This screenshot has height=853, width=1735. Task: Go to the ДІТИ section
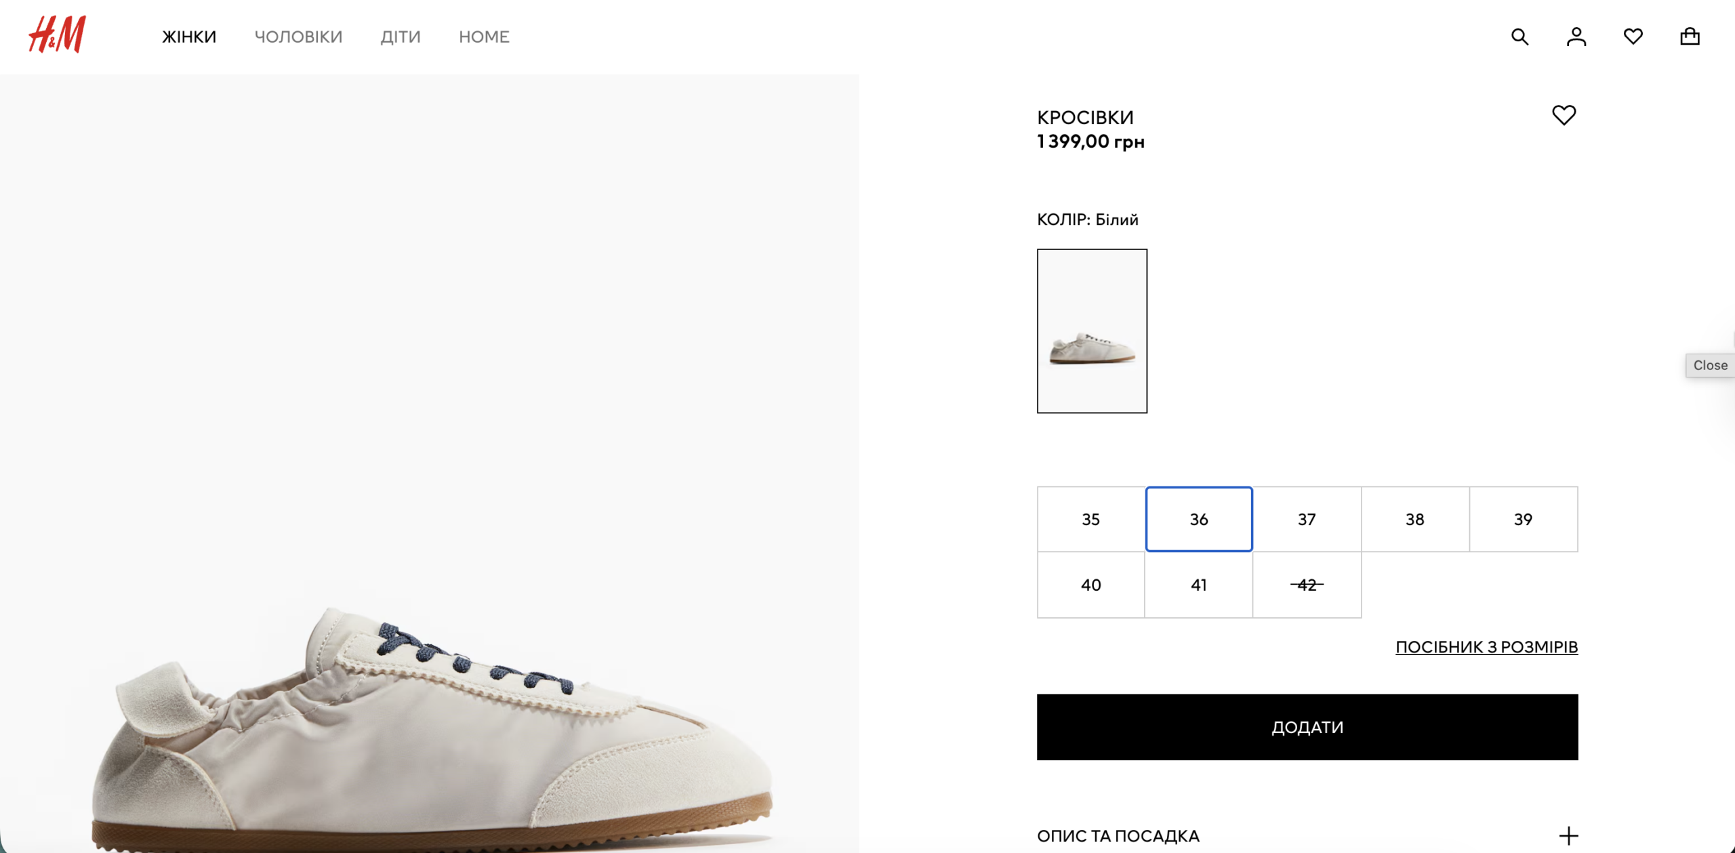pyautogui.click(x=401, y=37)
